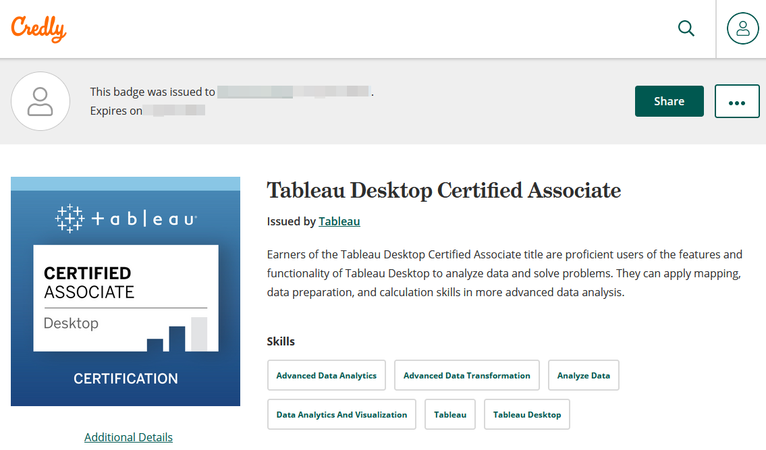Click the badge earner's profile avatar
The width and height of the screenshot is (766, 450).
pyautogui.click(x=40, y=101)
